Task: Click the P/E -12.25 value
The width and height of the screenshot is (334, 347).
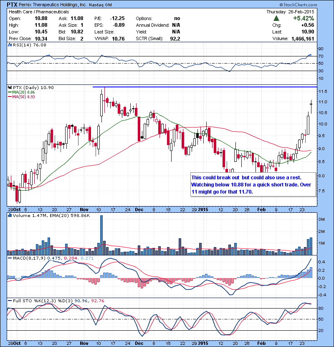Action: click(117, 18)
